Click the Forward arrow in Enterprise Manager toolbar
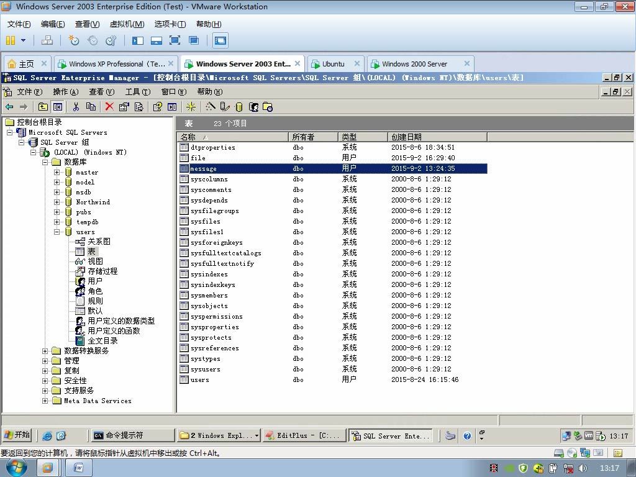 24,107
